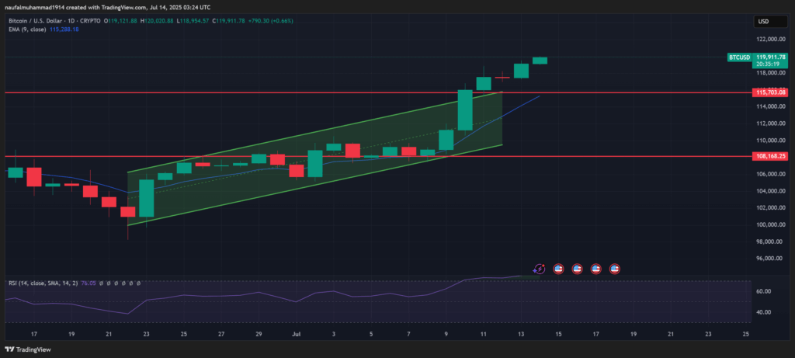Open the second US flag economic event
Screen dimensions: 795x358
tap(577, 269)
